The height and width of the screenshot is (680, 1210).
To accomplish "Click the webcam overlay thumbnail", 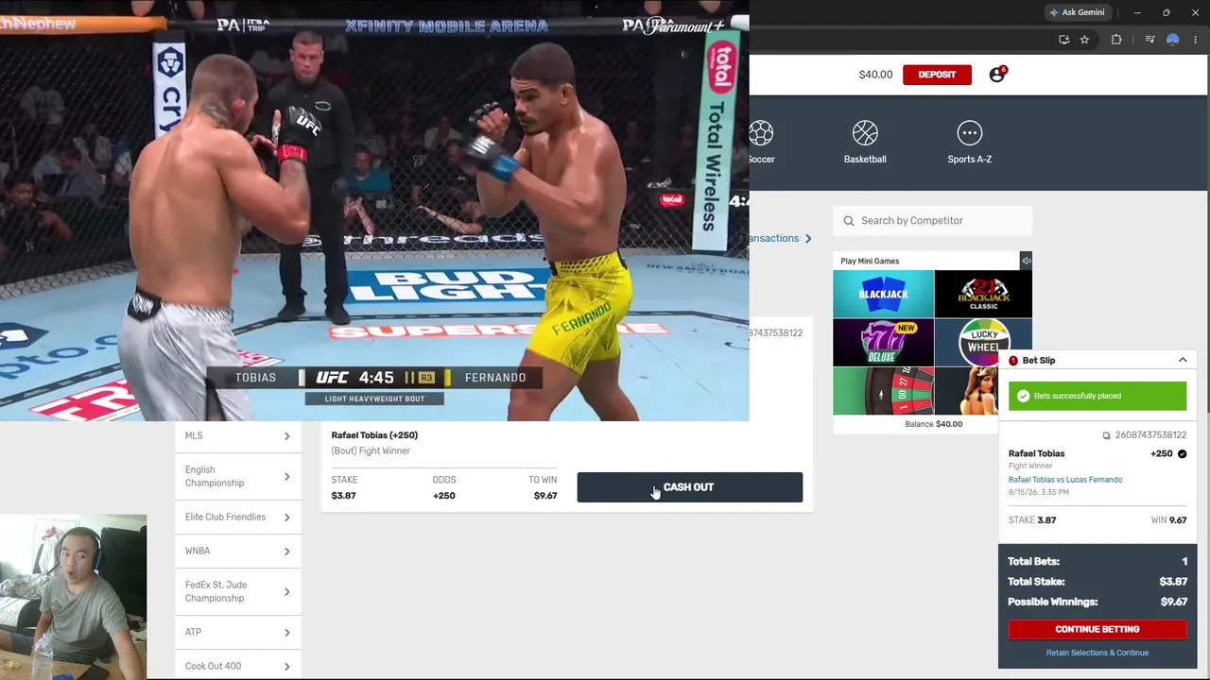I will (x=74, y=597).
